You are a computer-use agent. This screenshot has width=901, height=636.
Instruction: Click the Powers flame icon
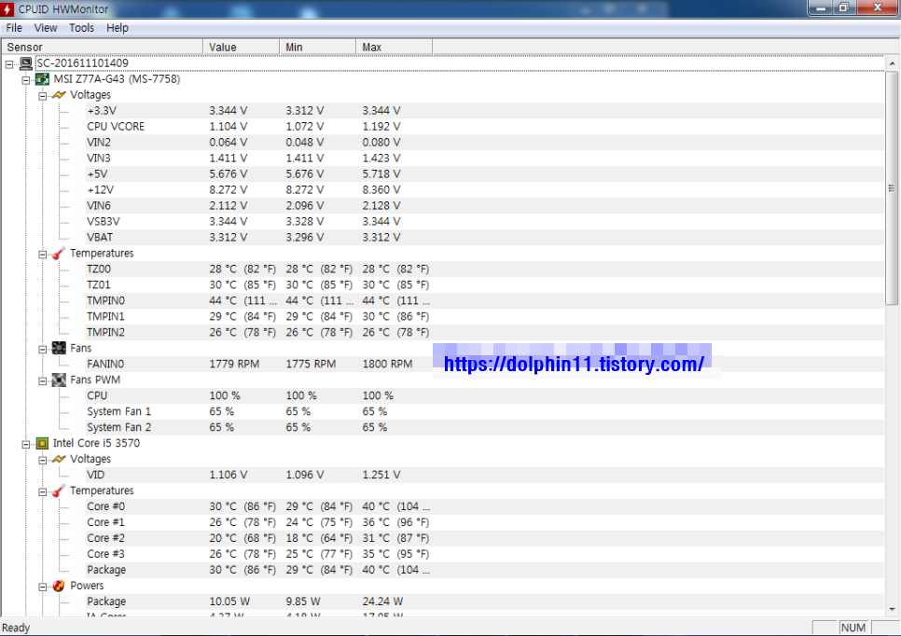(x=59, y=586)
